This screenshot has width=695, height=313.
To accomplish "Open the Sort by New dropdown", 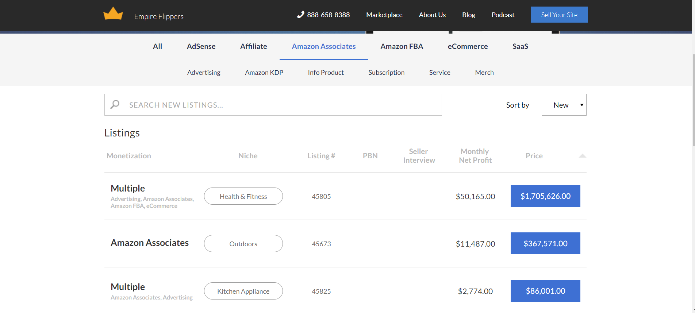I will tap(564, 105).
